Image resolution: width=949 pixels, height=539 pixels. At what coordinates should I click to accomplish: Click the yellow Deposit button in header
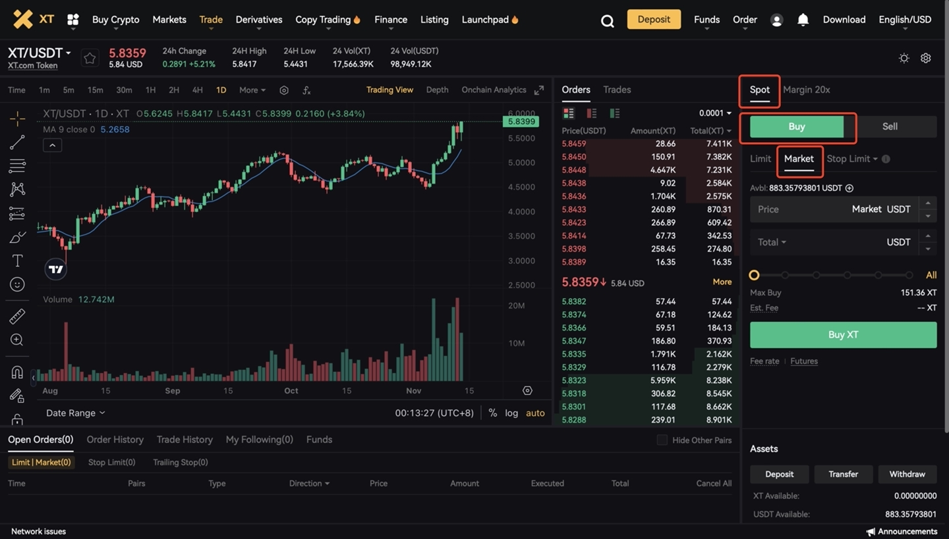654,20
